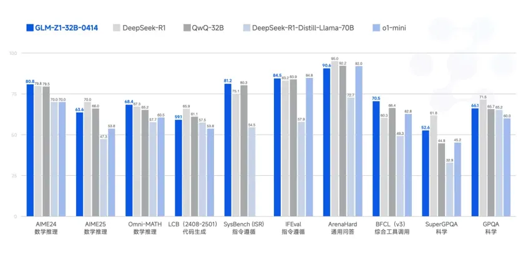Click the 95.0 DeepSeek-R1 bar in ArenaHard
The height and width of the screenshot is (260, 518).
click(x=335, y=138)
